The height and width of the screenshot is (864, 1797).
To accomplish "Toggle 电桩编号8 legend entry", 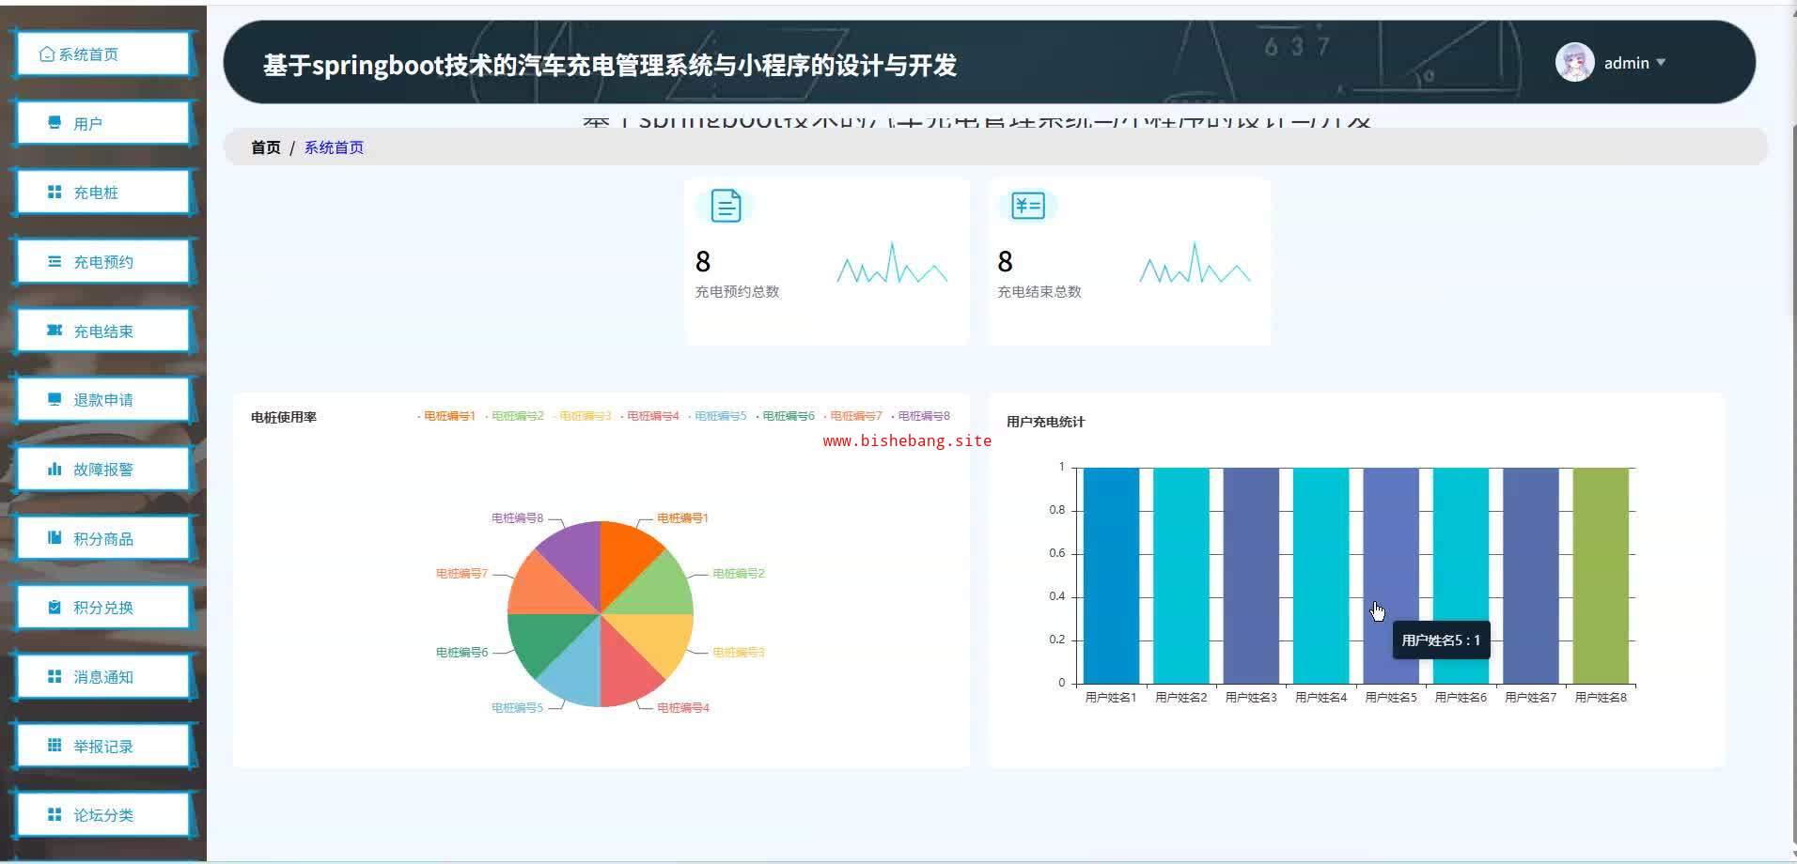I will (922, 416).
